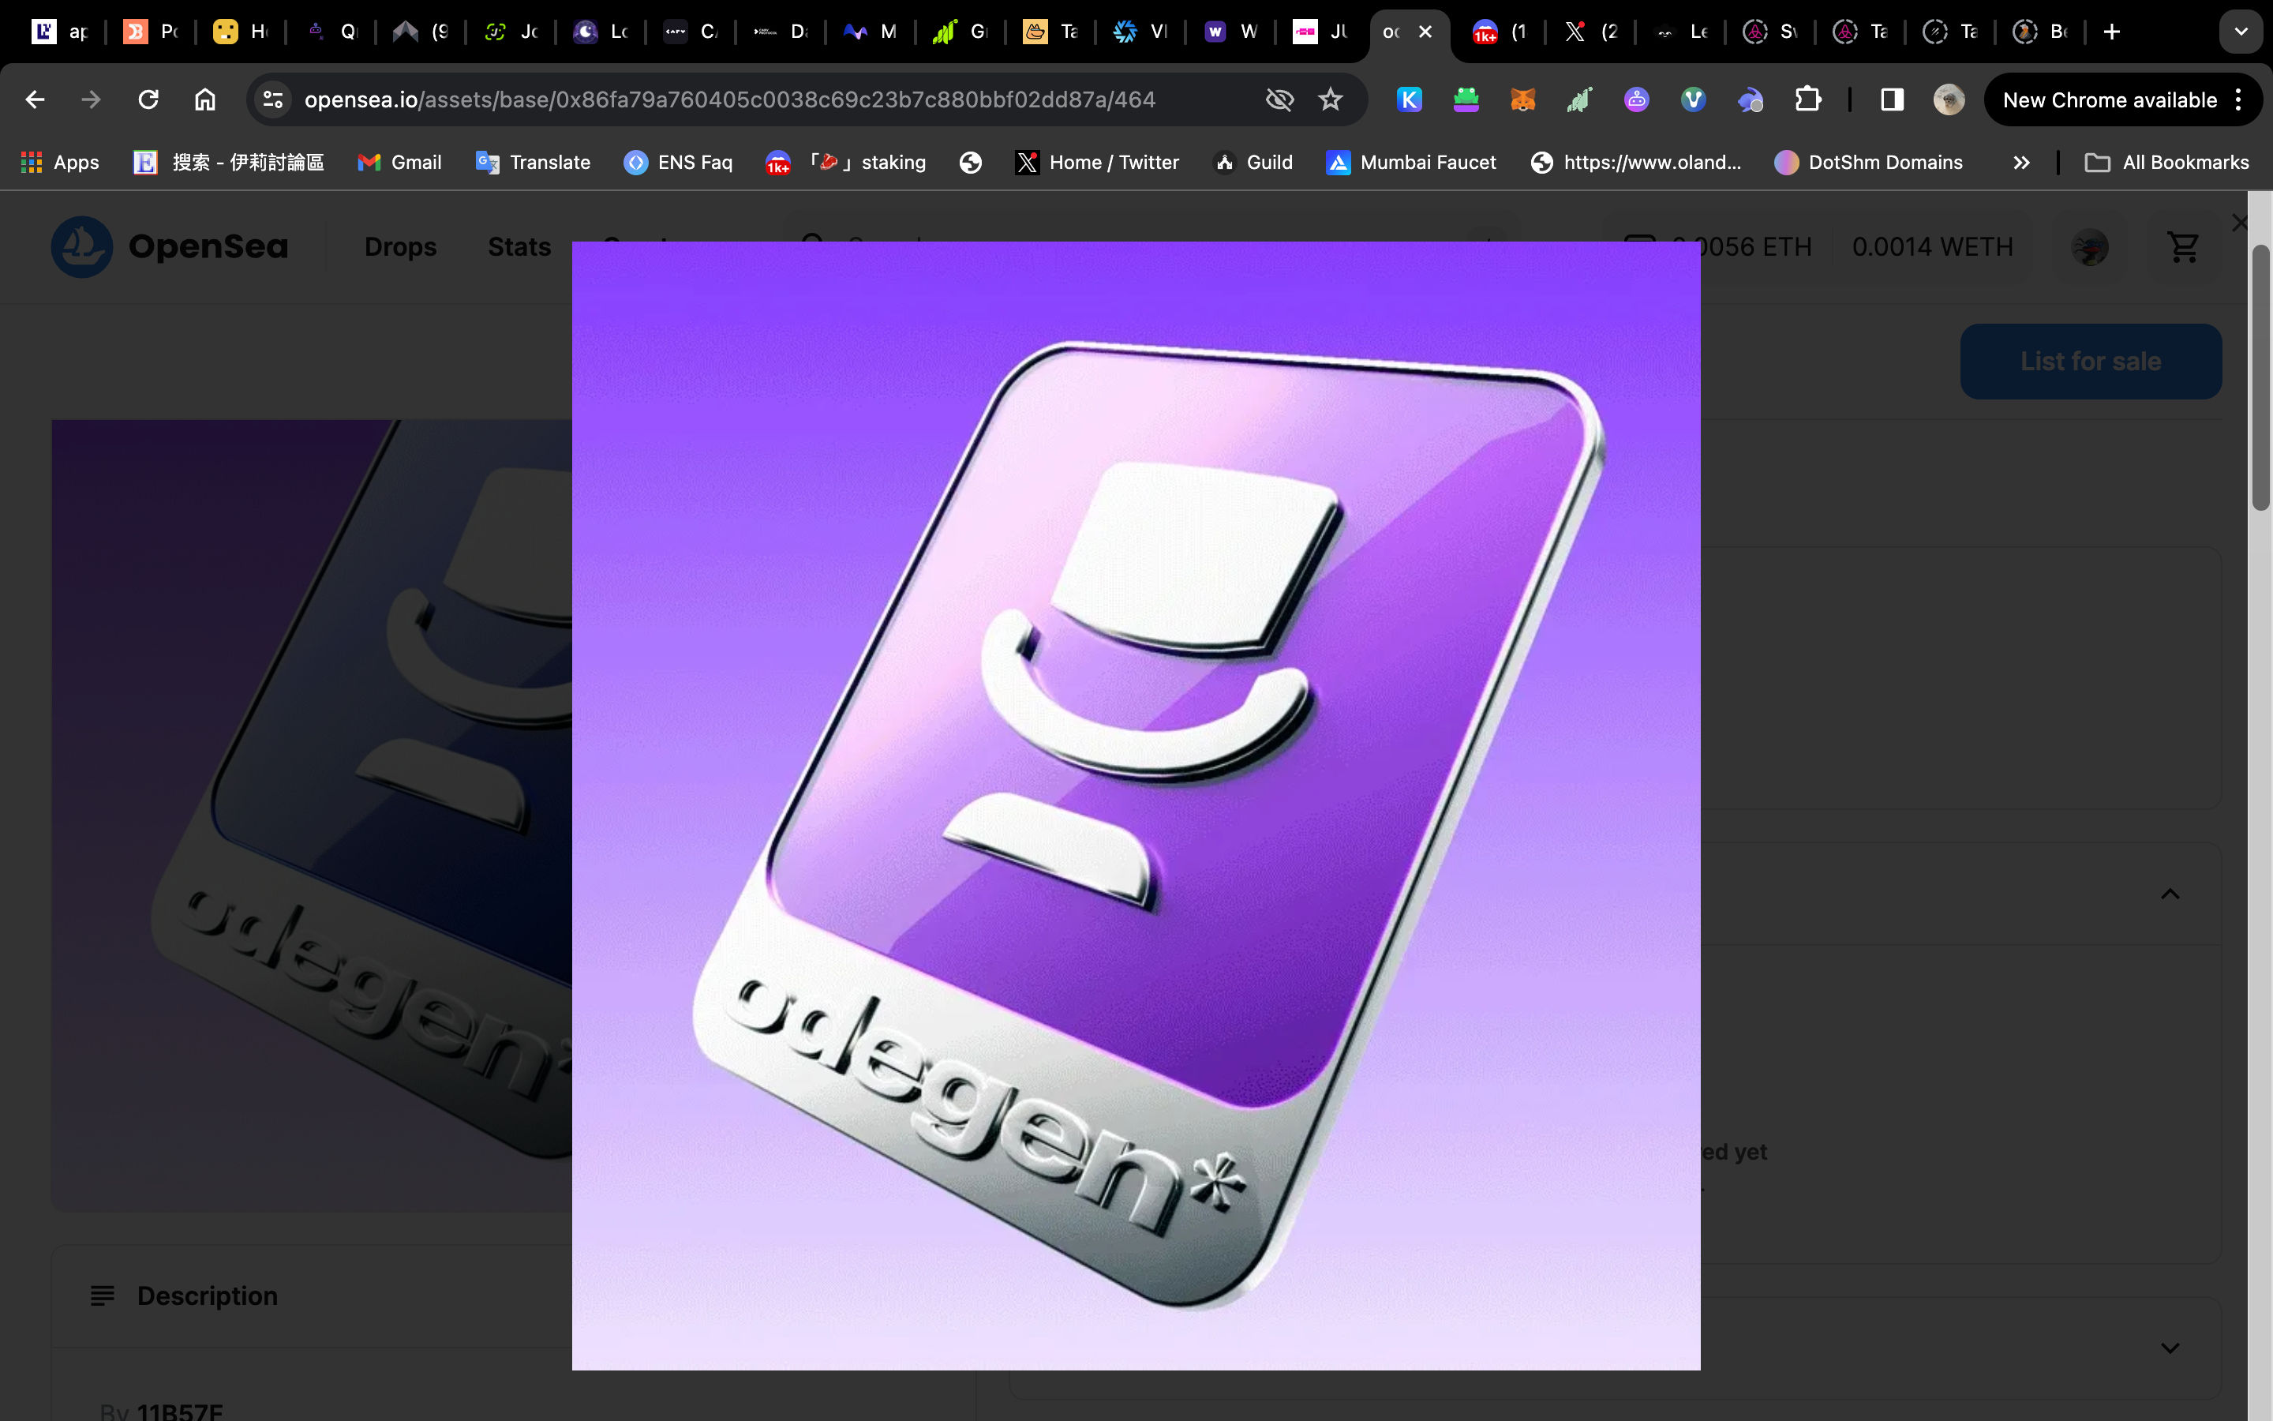Open the https://www.oland... bookmark
2273x1421 pixels.
1635,163
